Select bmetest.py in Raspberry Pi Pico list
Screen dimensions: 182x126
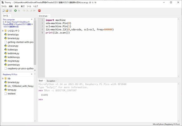(x=14, y=82)
